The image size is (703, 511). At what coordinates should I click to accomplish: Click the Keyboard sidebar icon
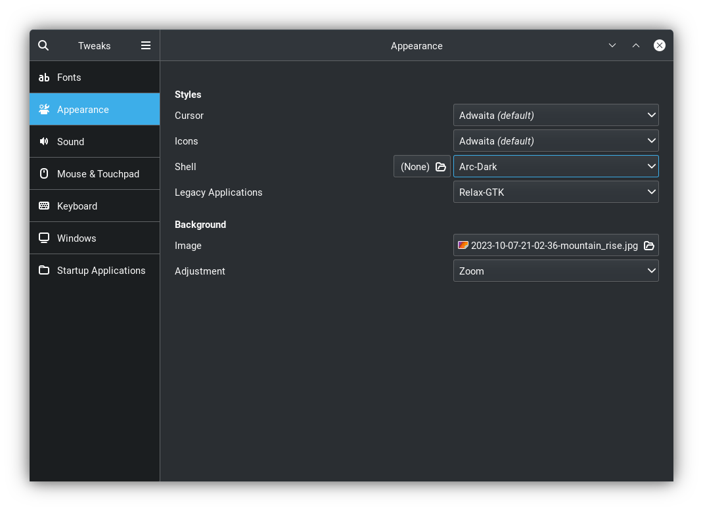pos(44,206)
